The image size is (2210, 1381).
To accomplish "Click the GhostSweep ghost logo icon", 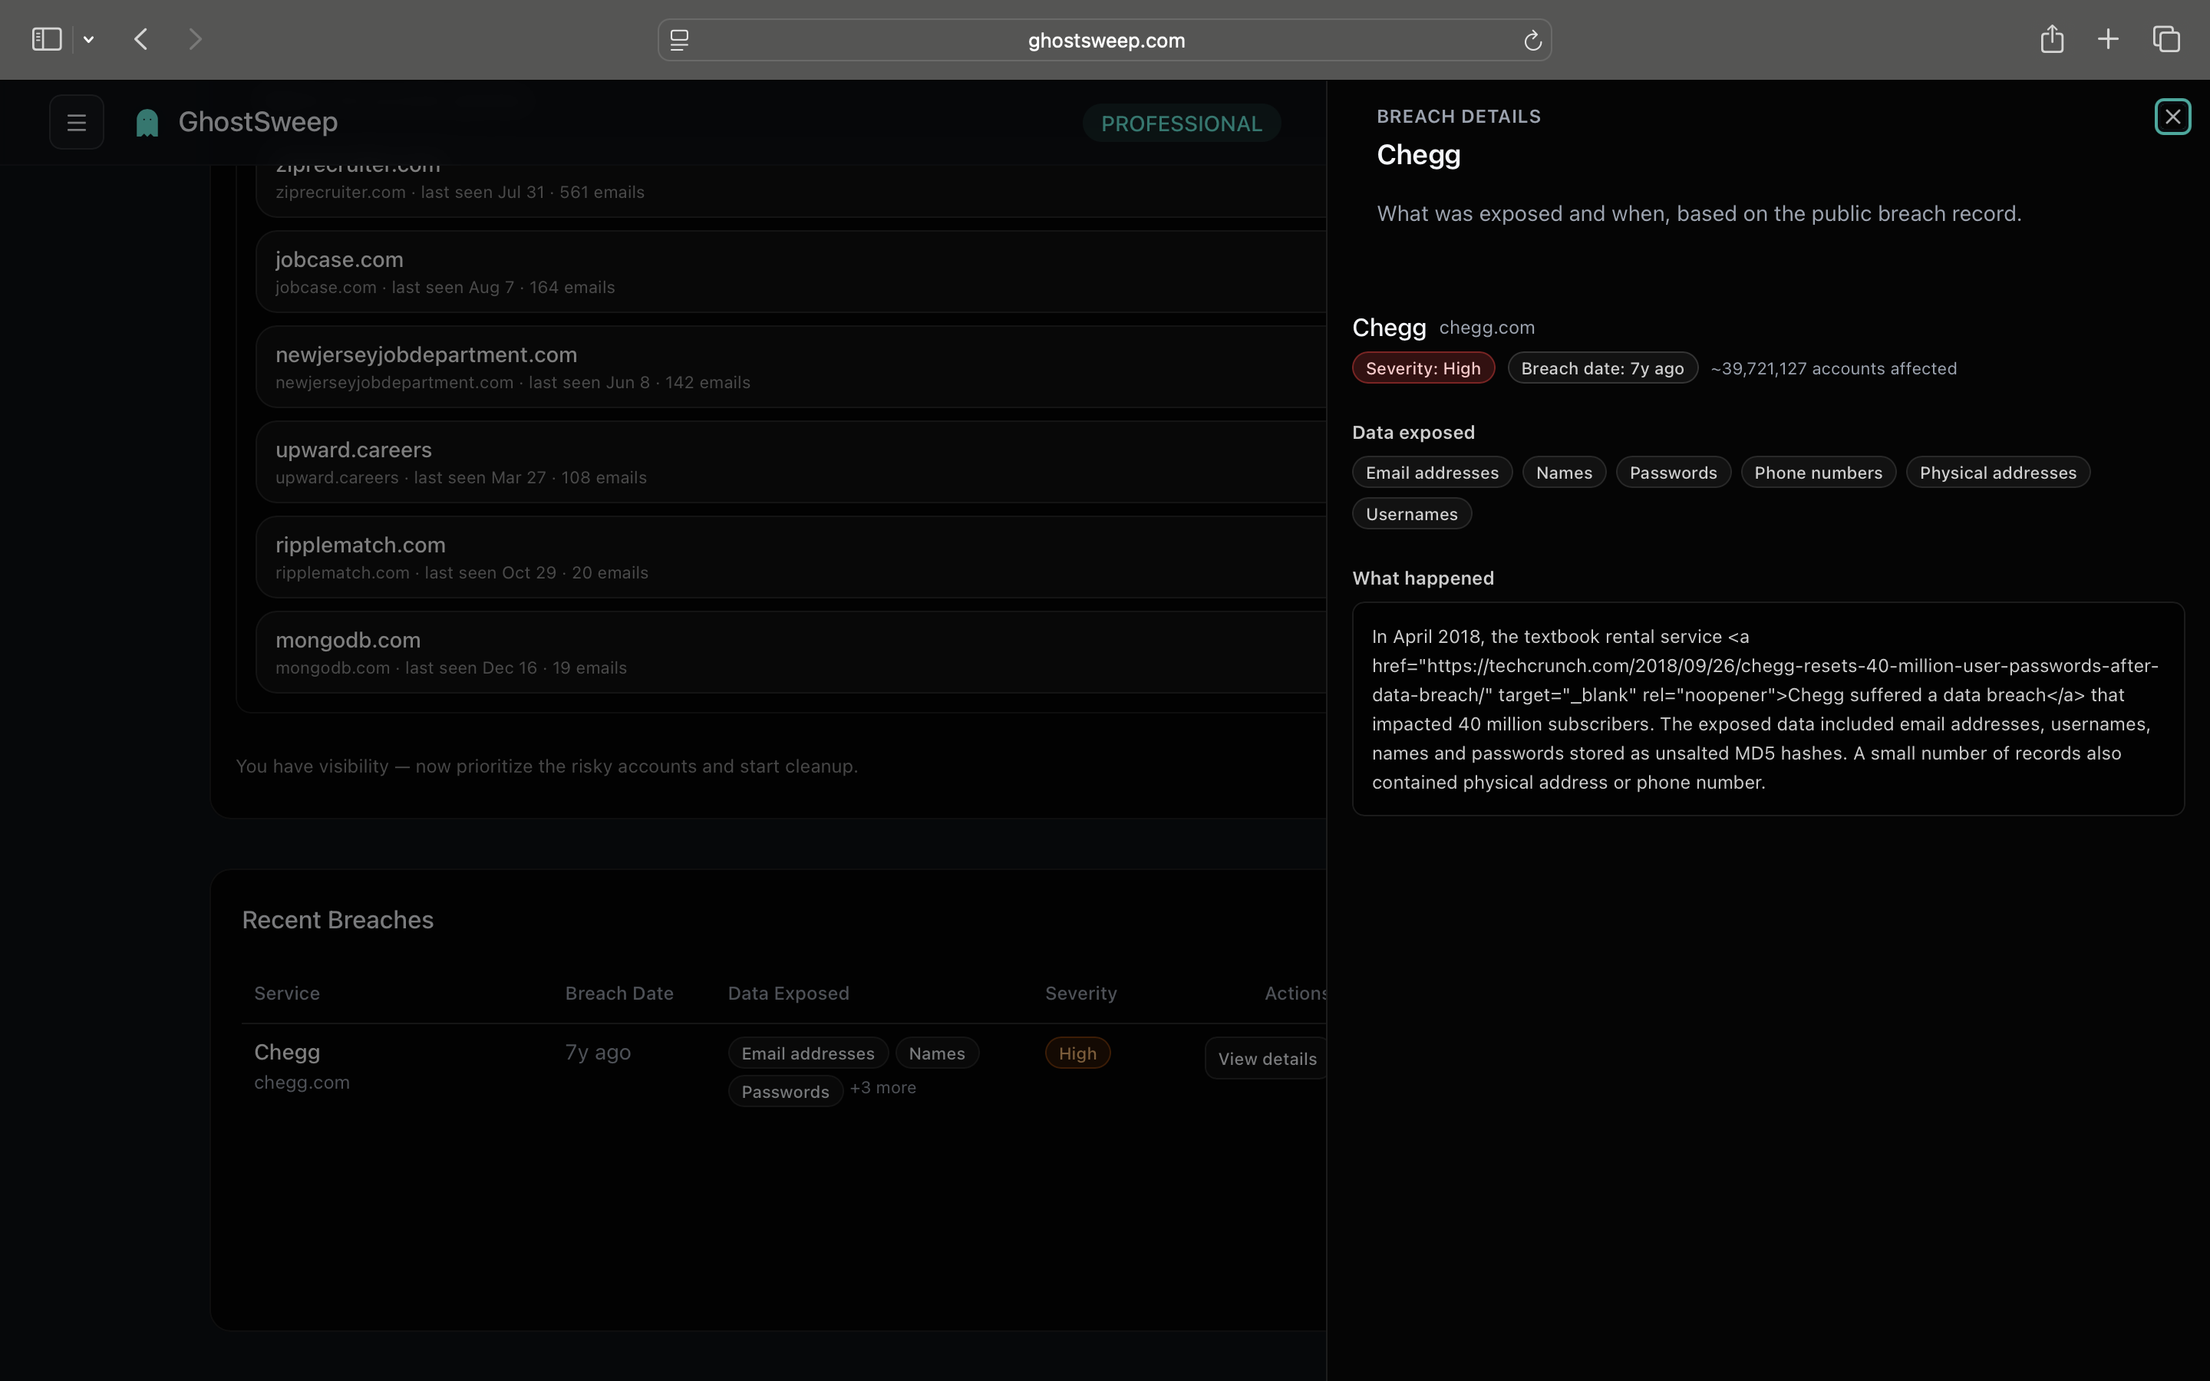I will [x=147, y=123].
